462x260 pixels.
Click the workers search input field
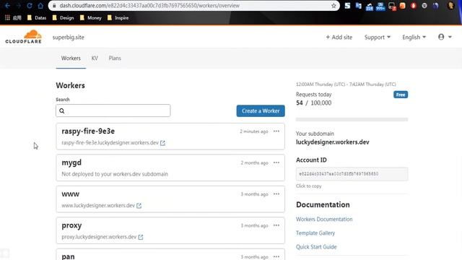113,110
